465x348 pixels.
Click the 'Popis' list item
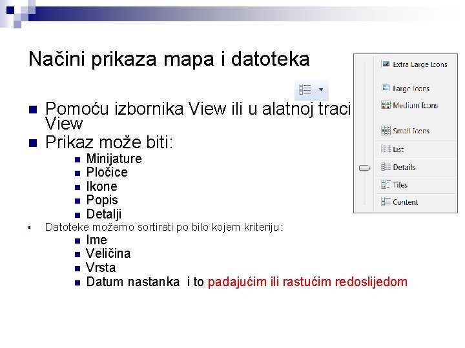pyautogui.click(x=102, y=200)
